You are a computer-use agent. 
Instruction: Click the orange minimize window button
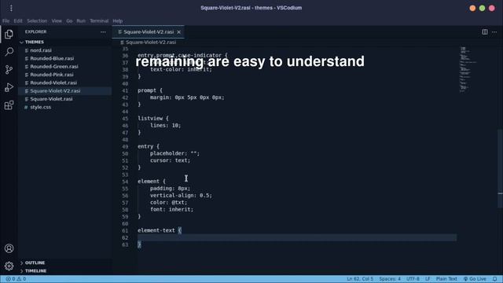pos(472,9)
